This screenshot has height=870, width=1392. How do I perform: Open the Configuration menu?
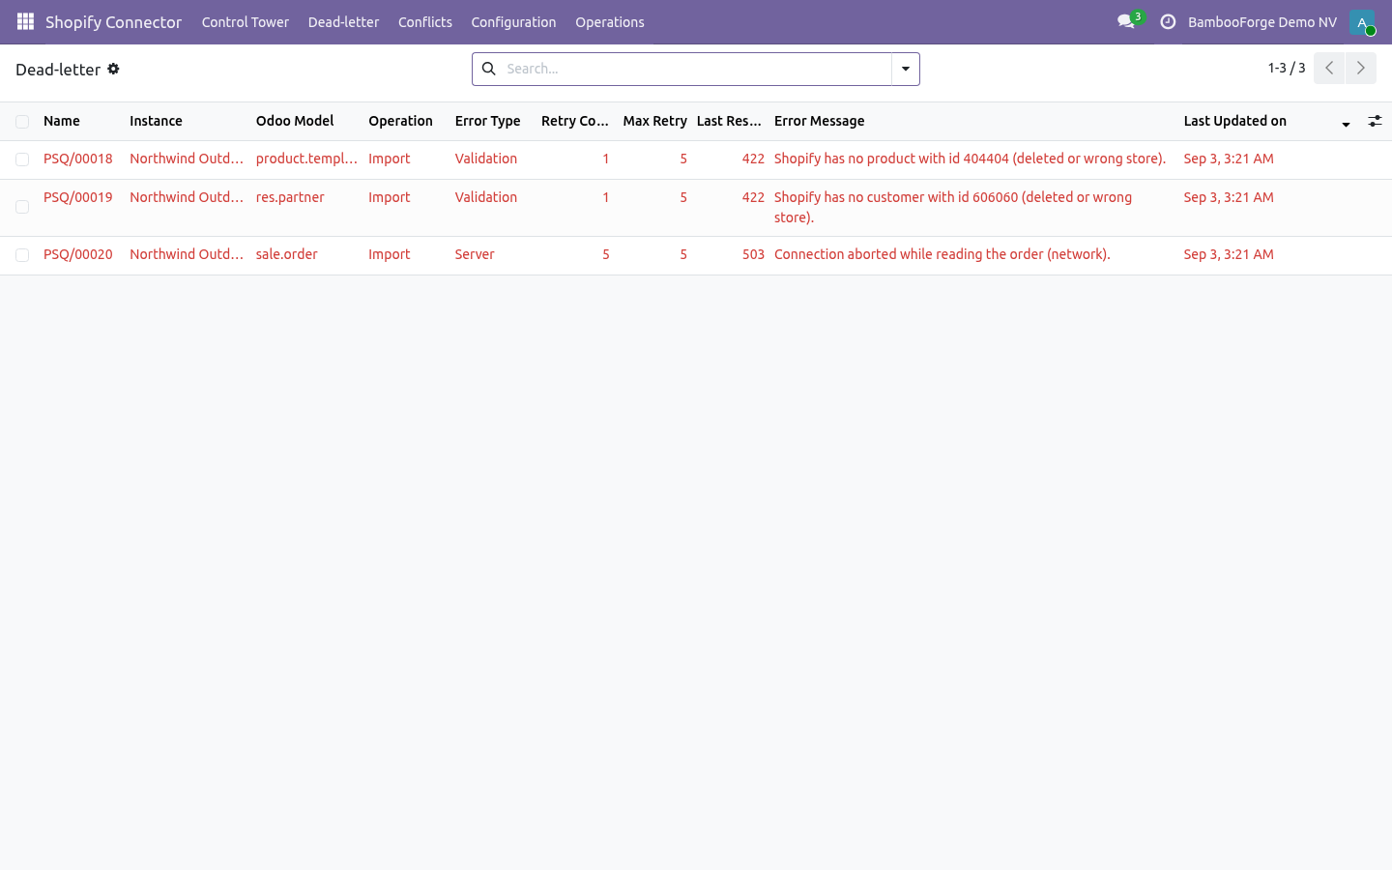tap(513, 22)
